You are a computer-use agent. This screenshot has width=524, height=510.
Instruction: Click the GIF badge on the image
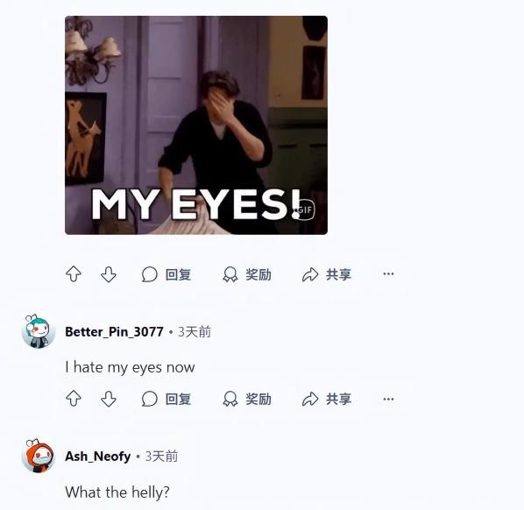point(305,210)
